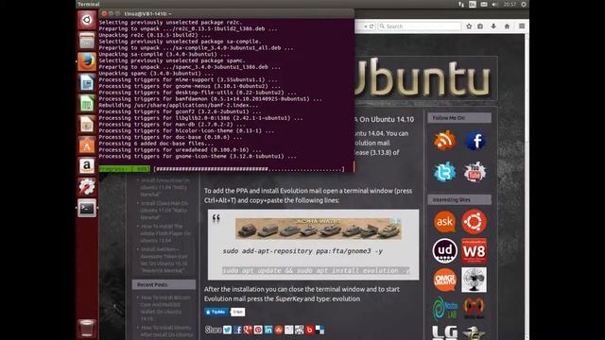Share the post on Facebook
Screen dimensions: 605x340
pos(237,330)
